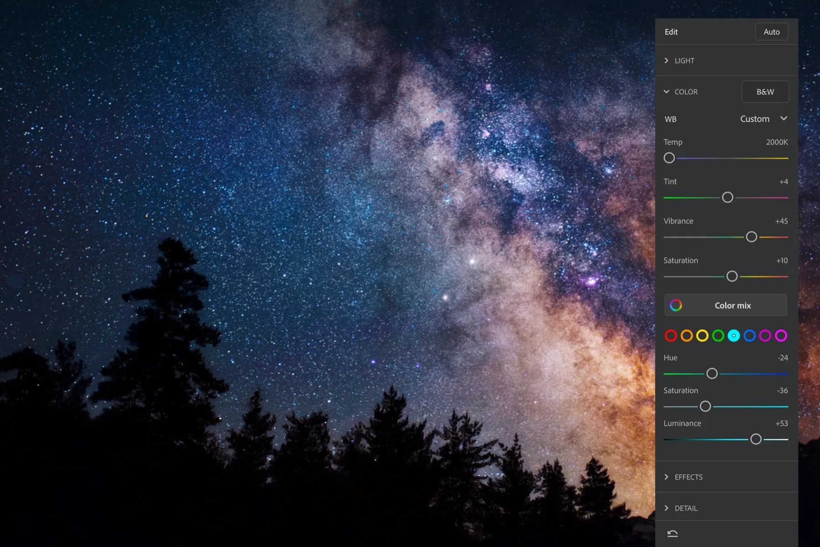
Task: Click the Luminance value +53
Action: [x=782, y=424]
